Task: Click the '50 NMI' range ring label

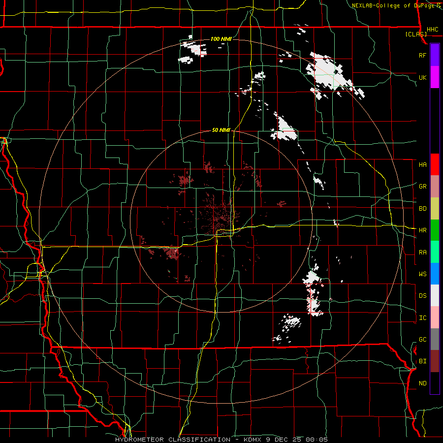Action: 221,130
